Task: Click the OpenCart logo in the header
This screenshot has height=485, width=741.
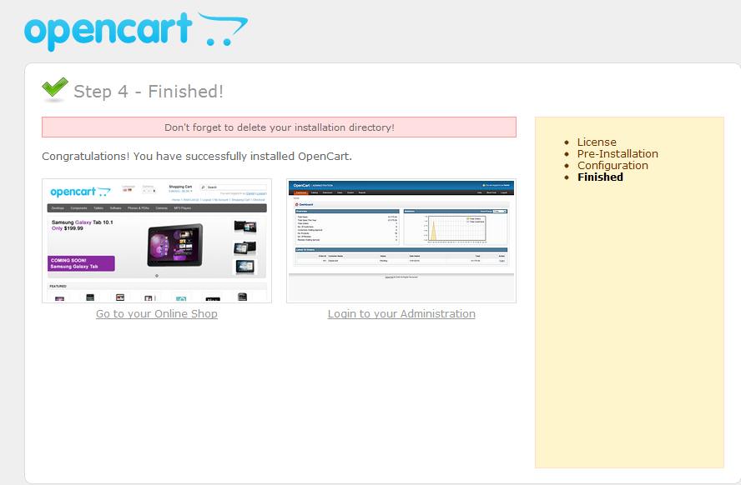Action: [136, 31]
